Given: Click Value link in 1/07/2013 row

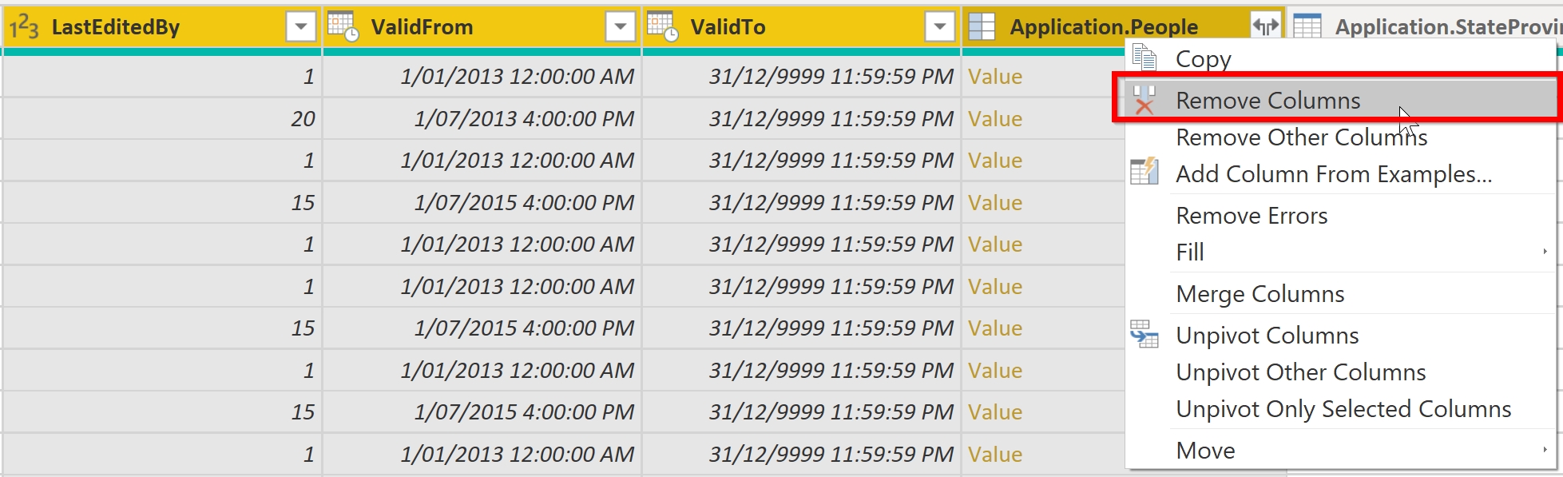Looking at the screenshot, I should 995,119.
